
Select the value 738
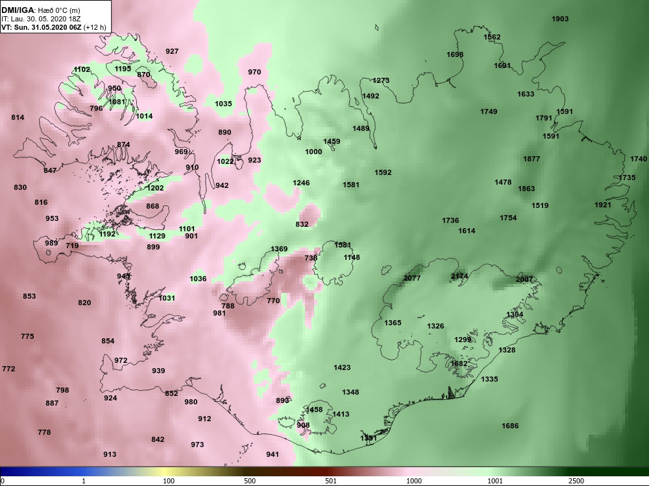tap(312, 258)
